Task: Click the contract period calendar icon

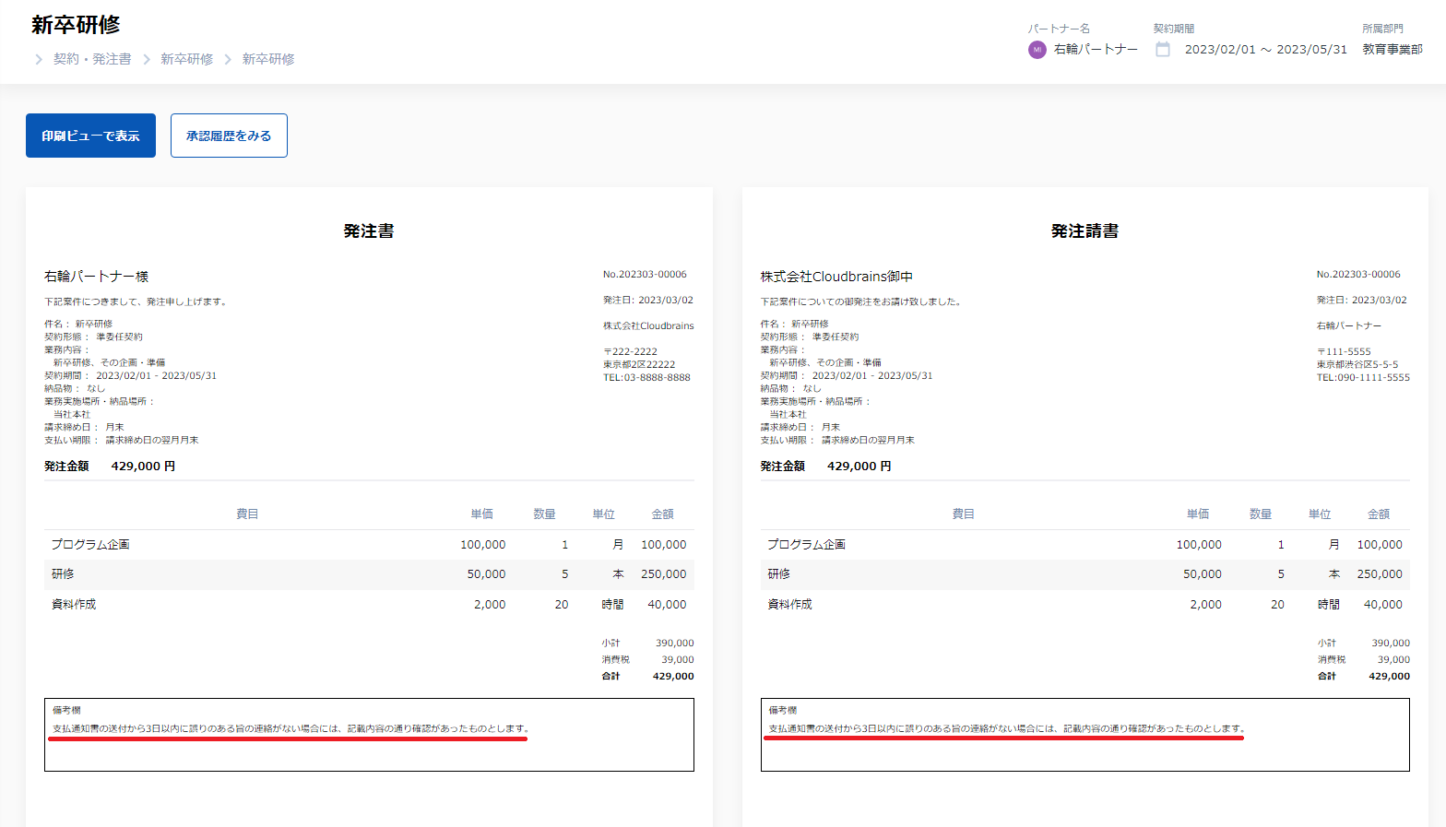Action: pyautogui.click(x=1163, y=50)
